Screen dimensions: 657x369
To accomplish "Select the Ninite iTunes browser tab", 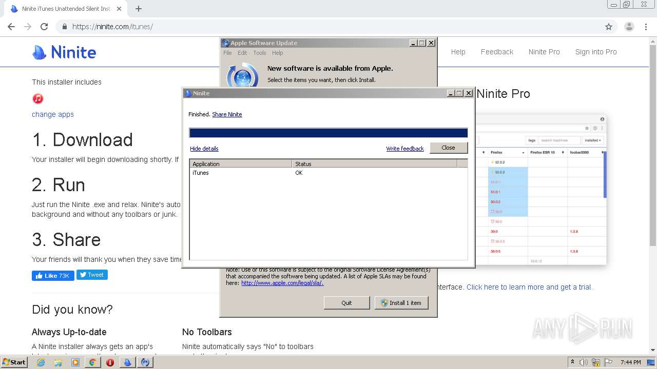I will [x=65, y=9].
